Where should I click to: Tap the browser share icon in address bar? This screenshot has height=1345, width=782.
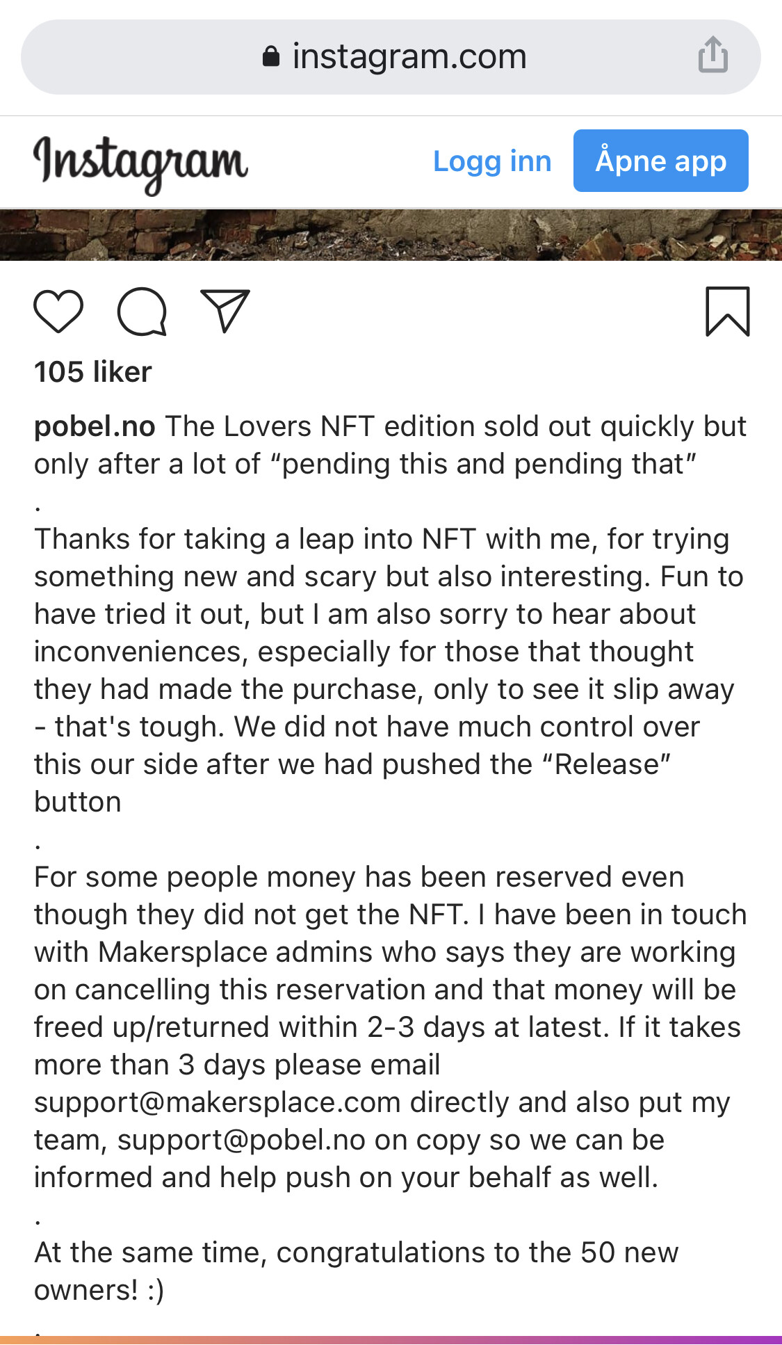[713, 56]
